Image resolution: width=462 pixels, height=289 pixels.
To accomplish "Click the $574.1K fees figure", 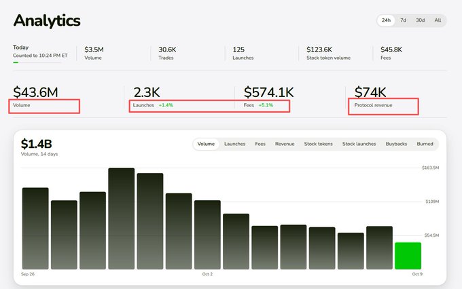I will click(269, 92).
